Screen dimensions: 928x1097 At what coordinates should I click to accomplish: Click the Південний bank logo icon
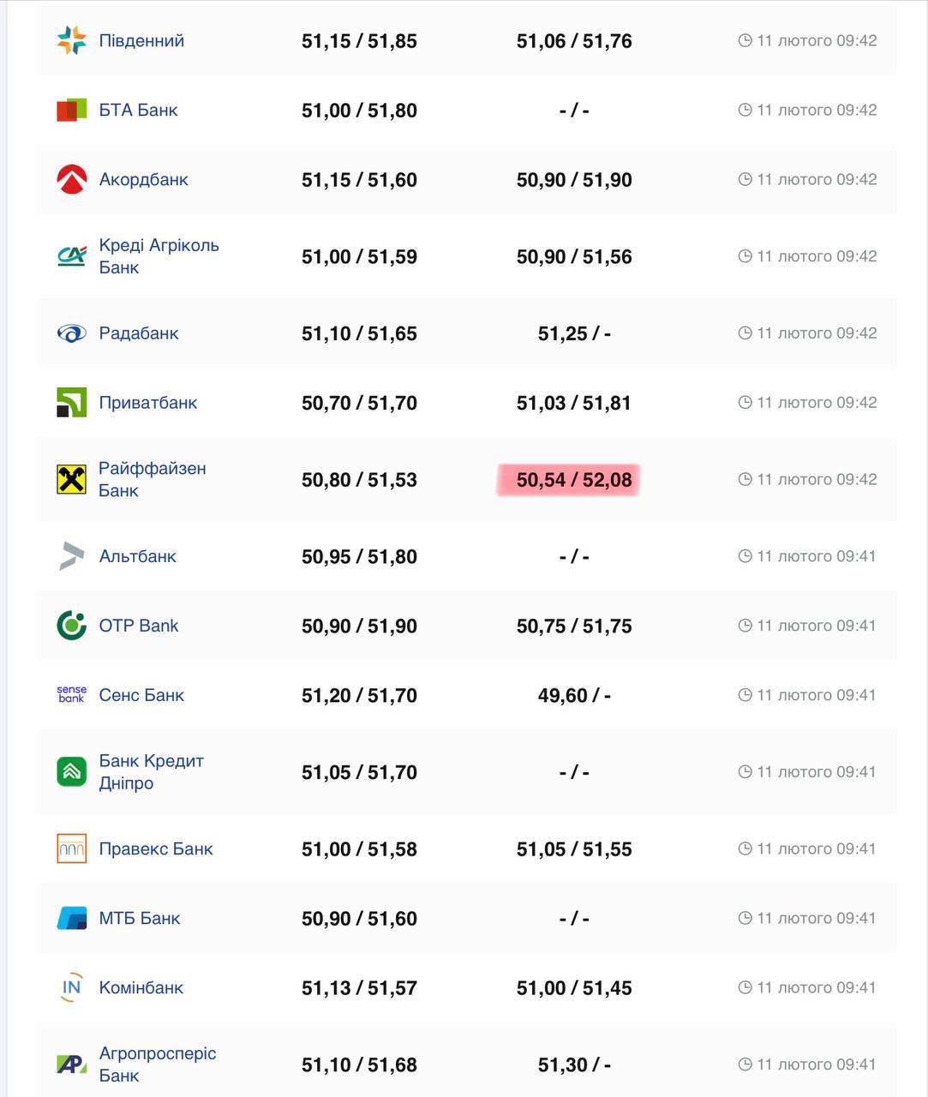click(x=71, y=40)
